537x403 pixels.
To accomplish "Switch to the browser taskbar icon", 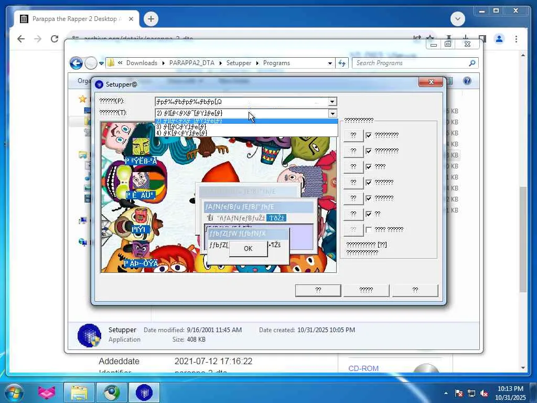I will pos(112,393).
